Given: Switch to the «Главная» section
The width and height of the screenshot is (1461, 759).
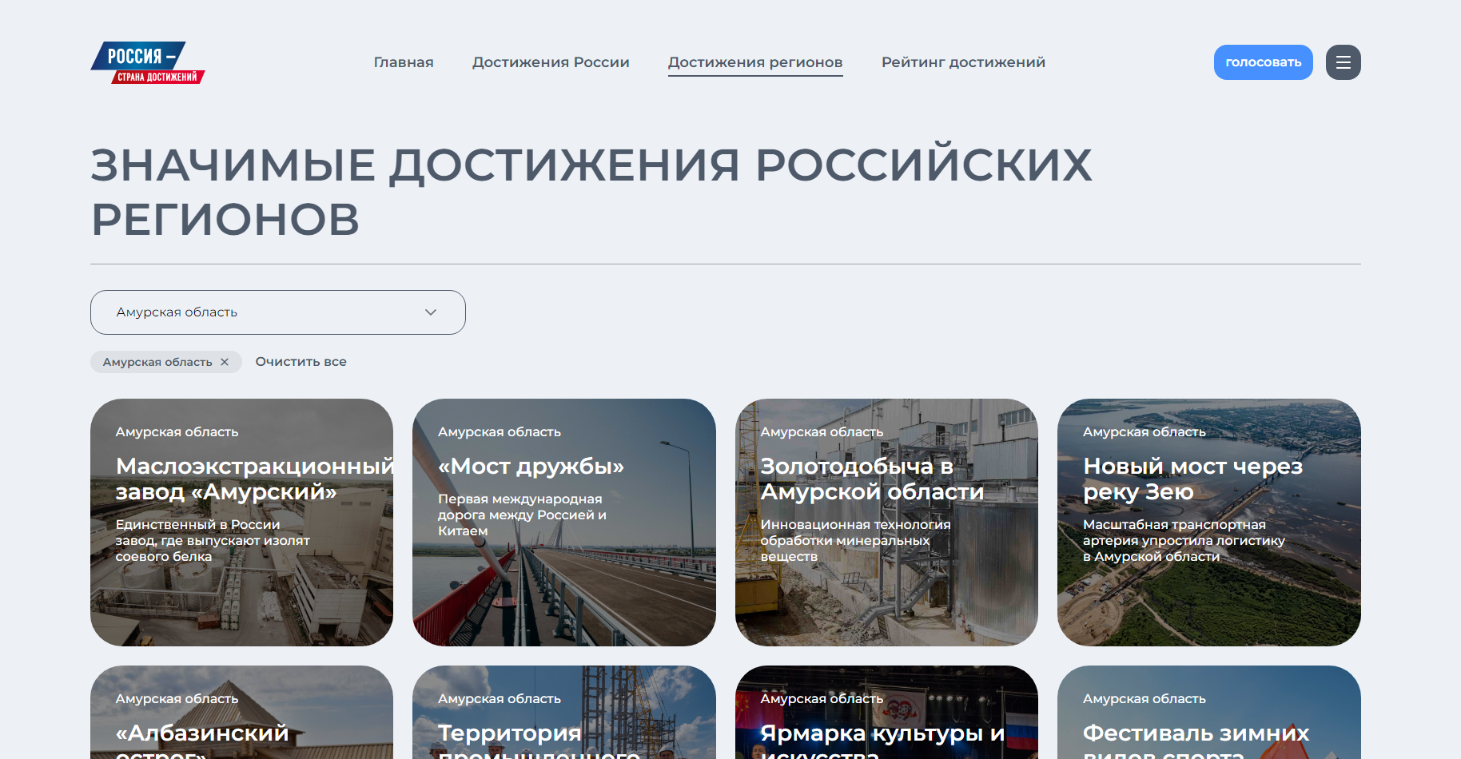Looking at the screenshot, I should coord(404,62).
